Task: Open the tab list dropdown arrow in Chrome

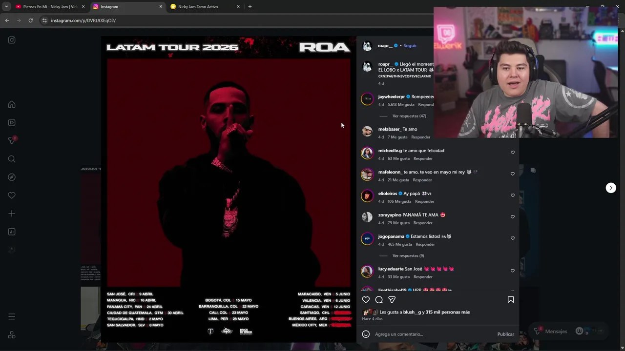Action: (x=6, y=7)
